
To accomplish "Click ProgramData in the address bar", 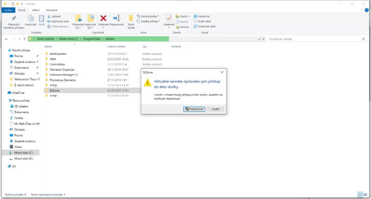I will tap(92, 39).
